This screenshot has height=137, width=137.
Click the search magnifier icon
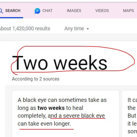click(1, 11)
